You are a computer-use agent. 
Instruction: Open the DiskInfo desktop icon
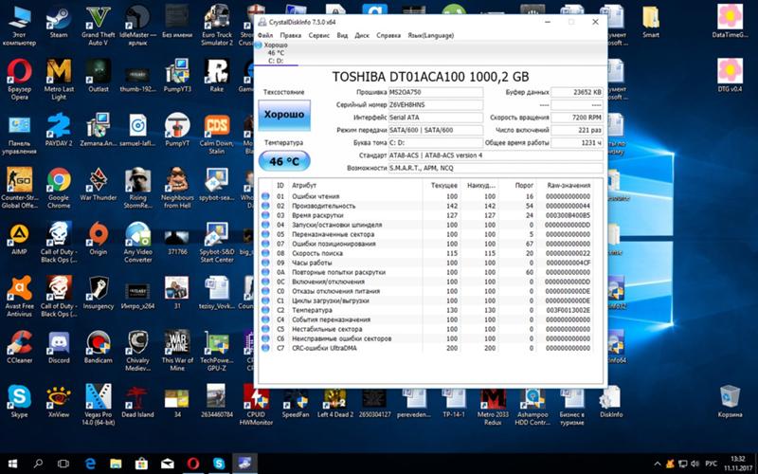click(611, 401)
